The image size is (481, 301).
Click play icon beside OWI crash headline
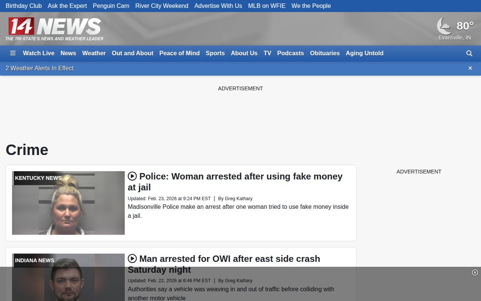[x=132, y=258]
